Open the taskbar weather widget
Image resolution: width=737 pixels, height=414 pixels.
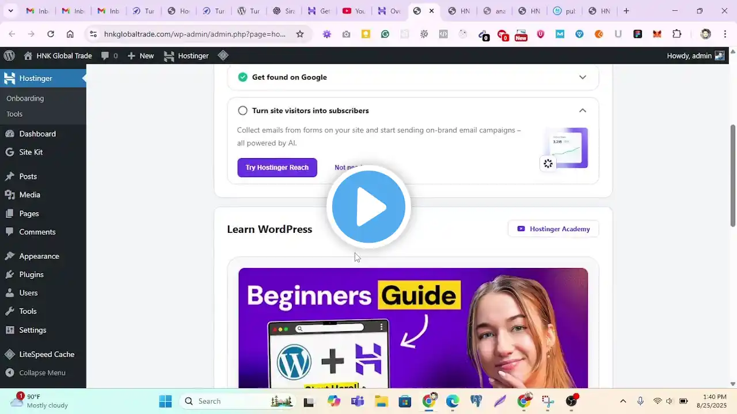click(x=40, y=401)
